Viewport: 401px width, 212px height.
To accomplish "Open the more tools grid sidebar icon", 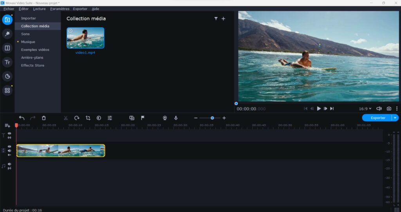I will point(7,90).
